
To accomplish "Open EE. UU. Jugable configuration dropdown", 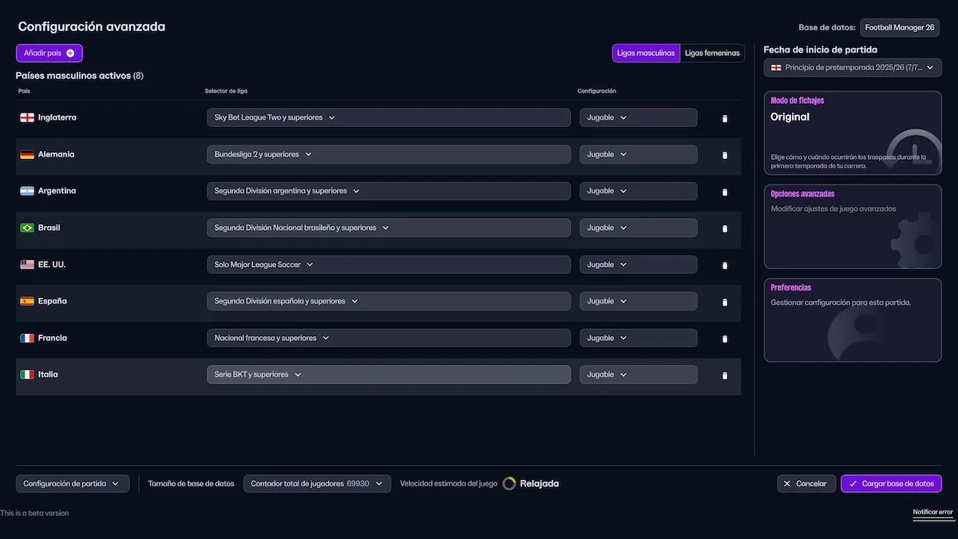I will coord(639,264).
